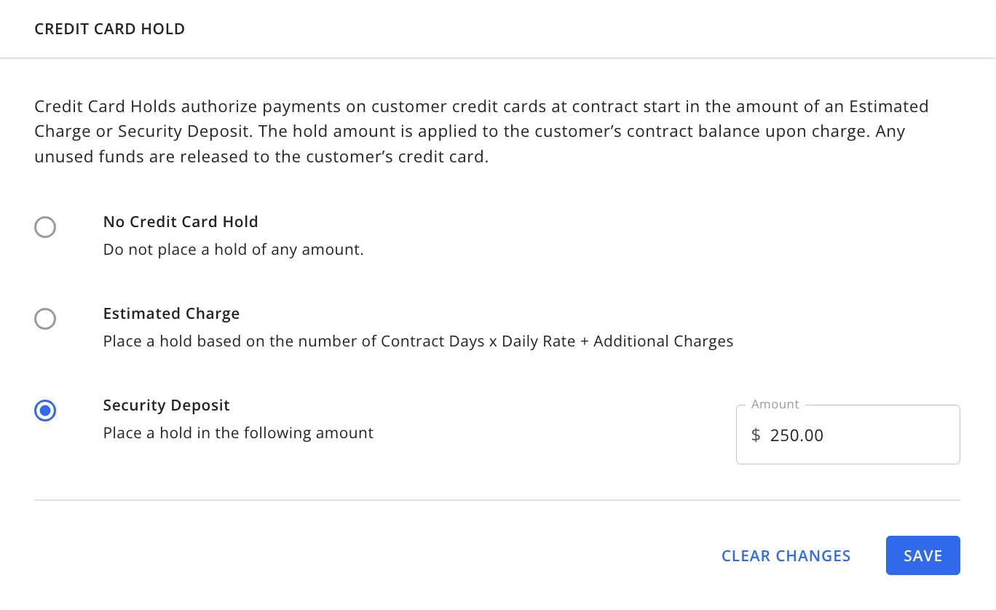Discard edits via Clear Changes

pyautogui.click(x=786, y=555)
